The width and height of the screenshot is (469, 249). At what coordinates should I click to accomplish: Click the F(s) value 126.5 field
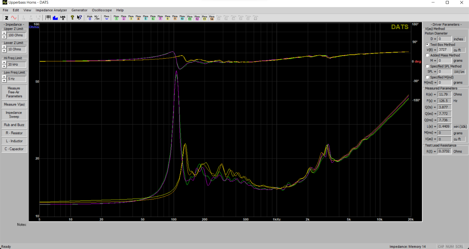point(444,101)
